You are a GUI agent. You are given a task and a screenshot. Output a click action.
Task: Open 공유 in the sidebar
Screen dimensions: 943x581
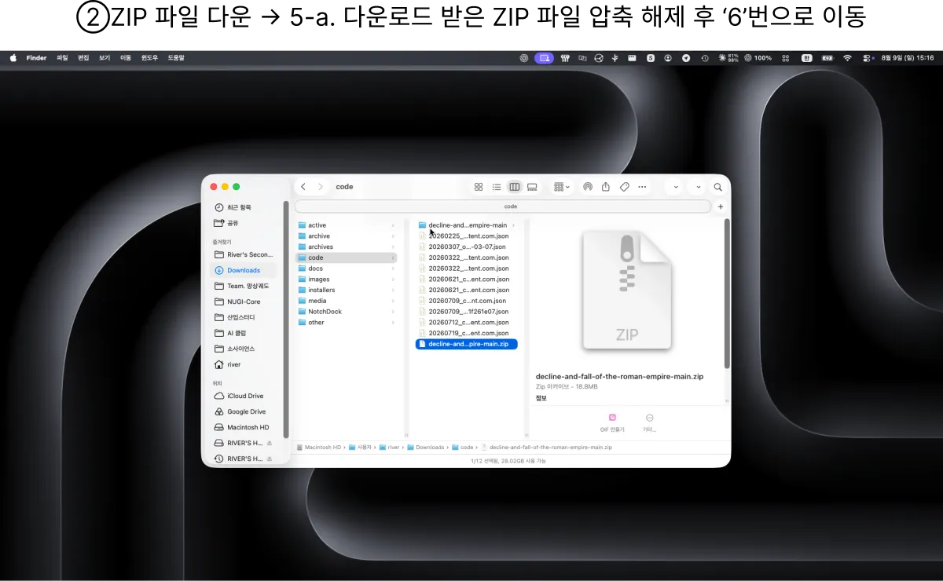244,223
